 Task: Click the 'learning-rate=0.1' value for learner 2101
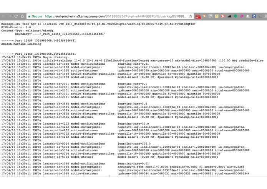coord(132,84)
